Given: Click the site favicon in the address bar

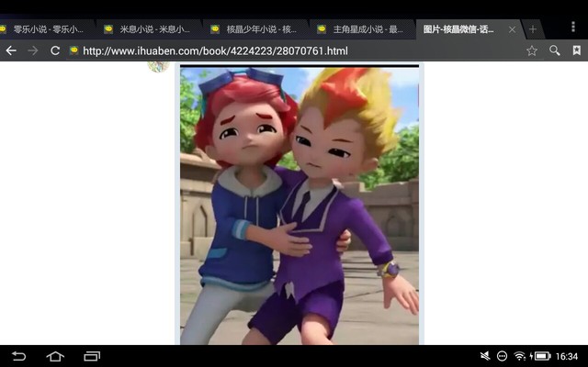Looking at the screenshot, I should pyautogui.click(x=73, y=50).
